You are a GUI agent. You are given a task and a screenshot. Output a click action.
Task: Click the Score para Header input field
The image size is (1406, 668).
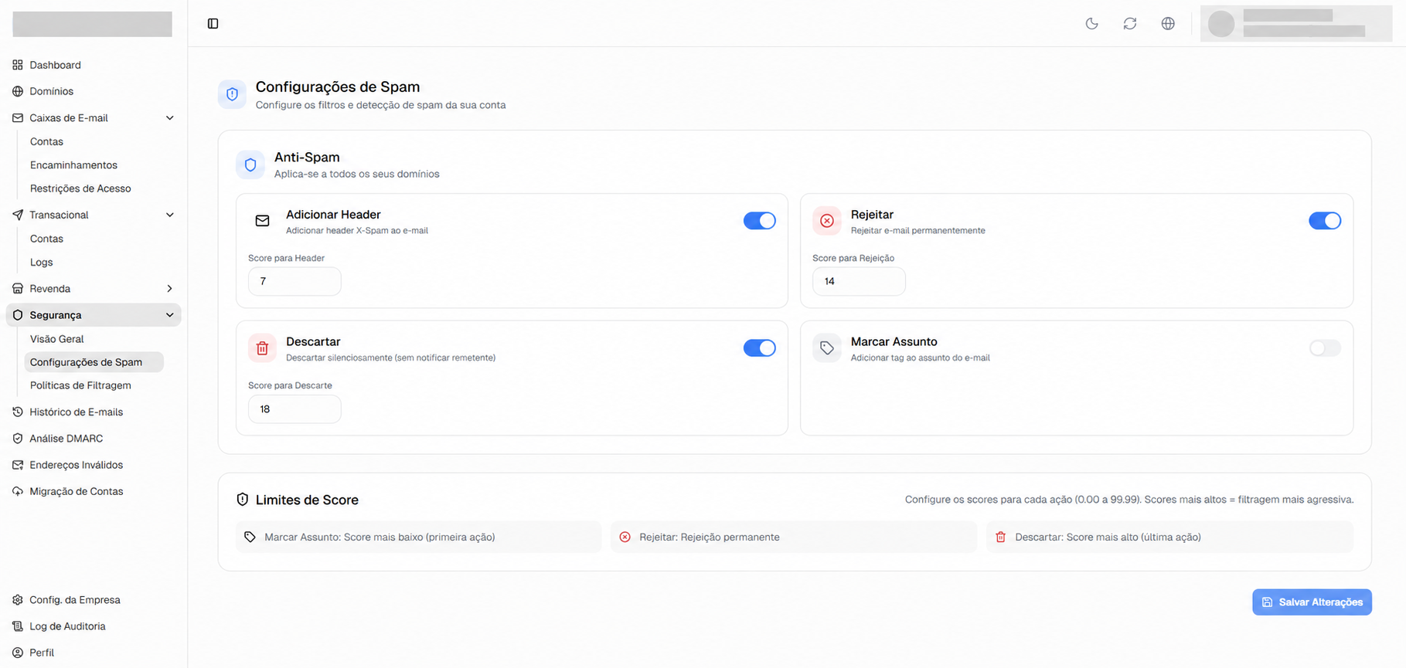pyautogui.click(x=294, y=281)
